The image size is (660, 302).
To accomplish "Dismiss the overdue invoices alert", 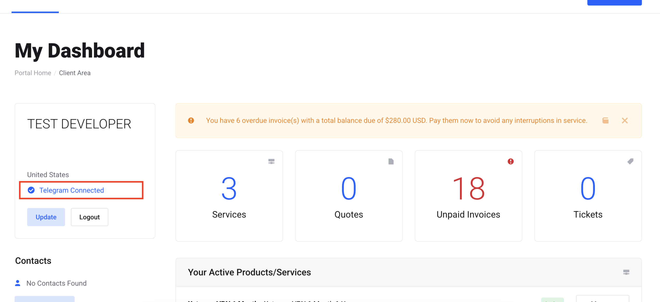I will (x=625, y=121).
